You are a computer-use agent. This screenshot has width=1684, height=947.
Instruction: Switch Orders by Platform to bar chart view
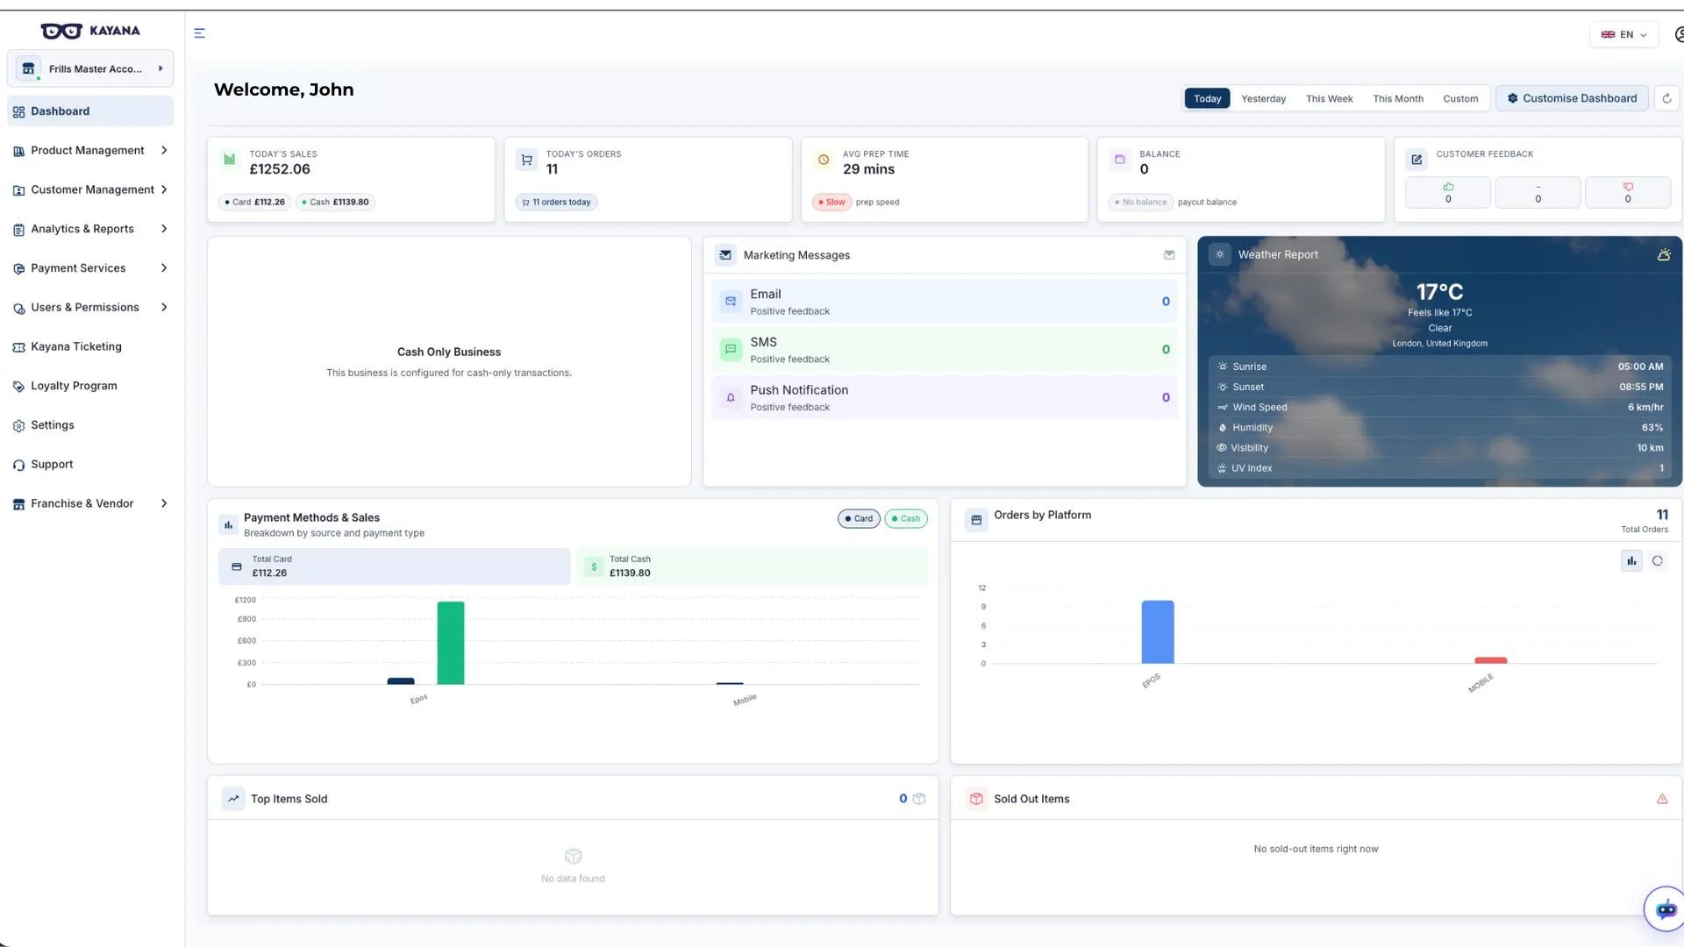(1631, 561)
